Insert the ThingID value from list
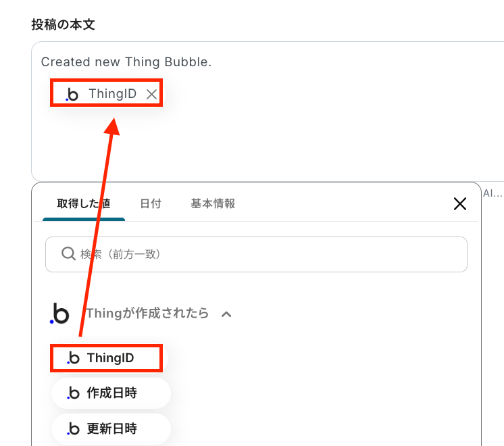Viewport: 504px width, 446px height. pyautogui.click(x=106, y=358)
